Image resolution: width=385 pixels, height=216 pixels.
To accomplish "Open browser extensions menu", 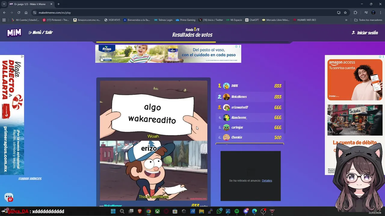I will pyautogui.click(x=355, y=13).
